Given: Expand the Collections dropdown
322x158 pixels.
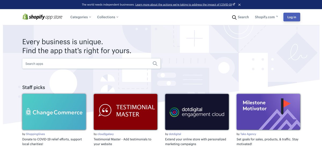Looking at the screenshot, I should pos(108,17).
